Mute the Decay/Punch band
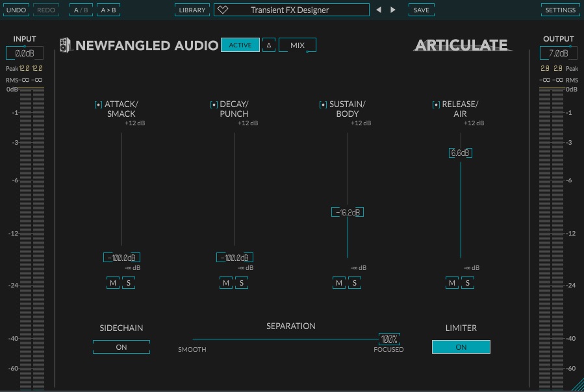Viewport: 584px width, 392px height. pos(225,283)
